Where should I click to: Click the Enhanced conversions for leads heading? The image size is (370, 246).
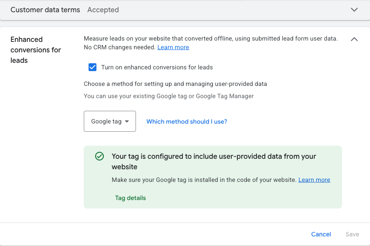click(36, 50)
